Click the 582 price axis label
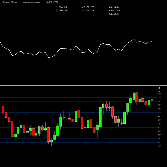 pyautogui.click(x=159, y=127)
